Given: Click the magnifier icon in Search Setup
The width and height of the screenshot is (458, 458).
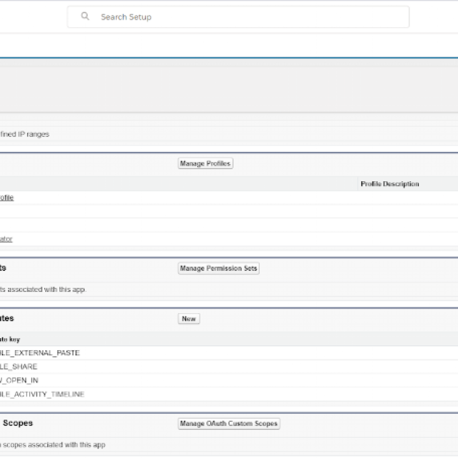Looking at the screenshot, I should click(x=85, y=16).
